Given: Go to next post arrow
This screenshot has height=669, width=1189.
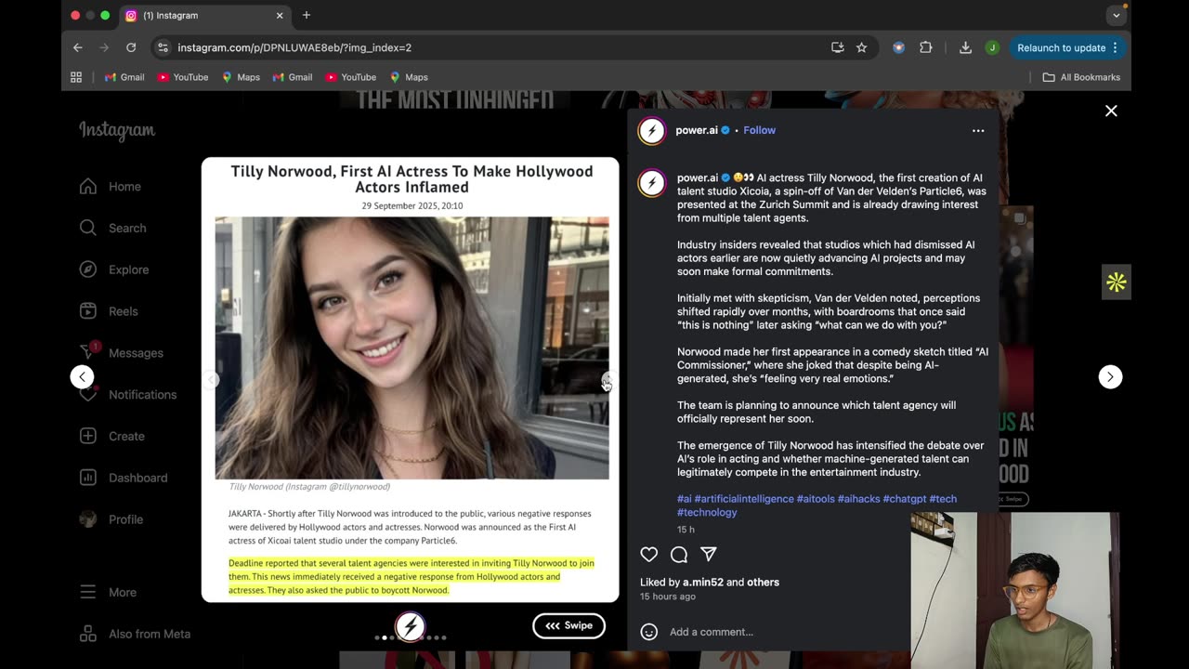Looking at the screenshot, I should tap(1110, 376).
